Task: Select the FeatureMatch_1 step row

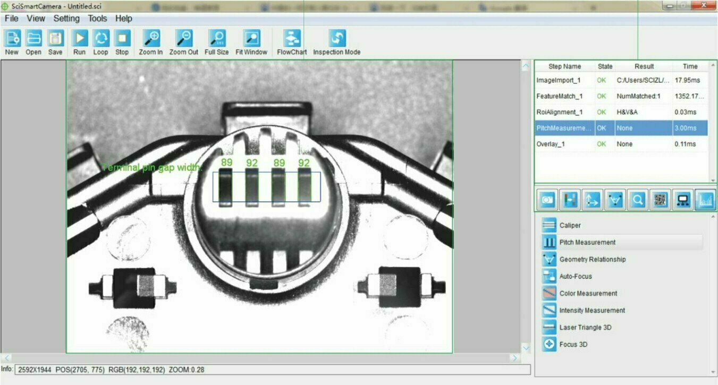Action: pyautogui.click(x=621, y=96)
